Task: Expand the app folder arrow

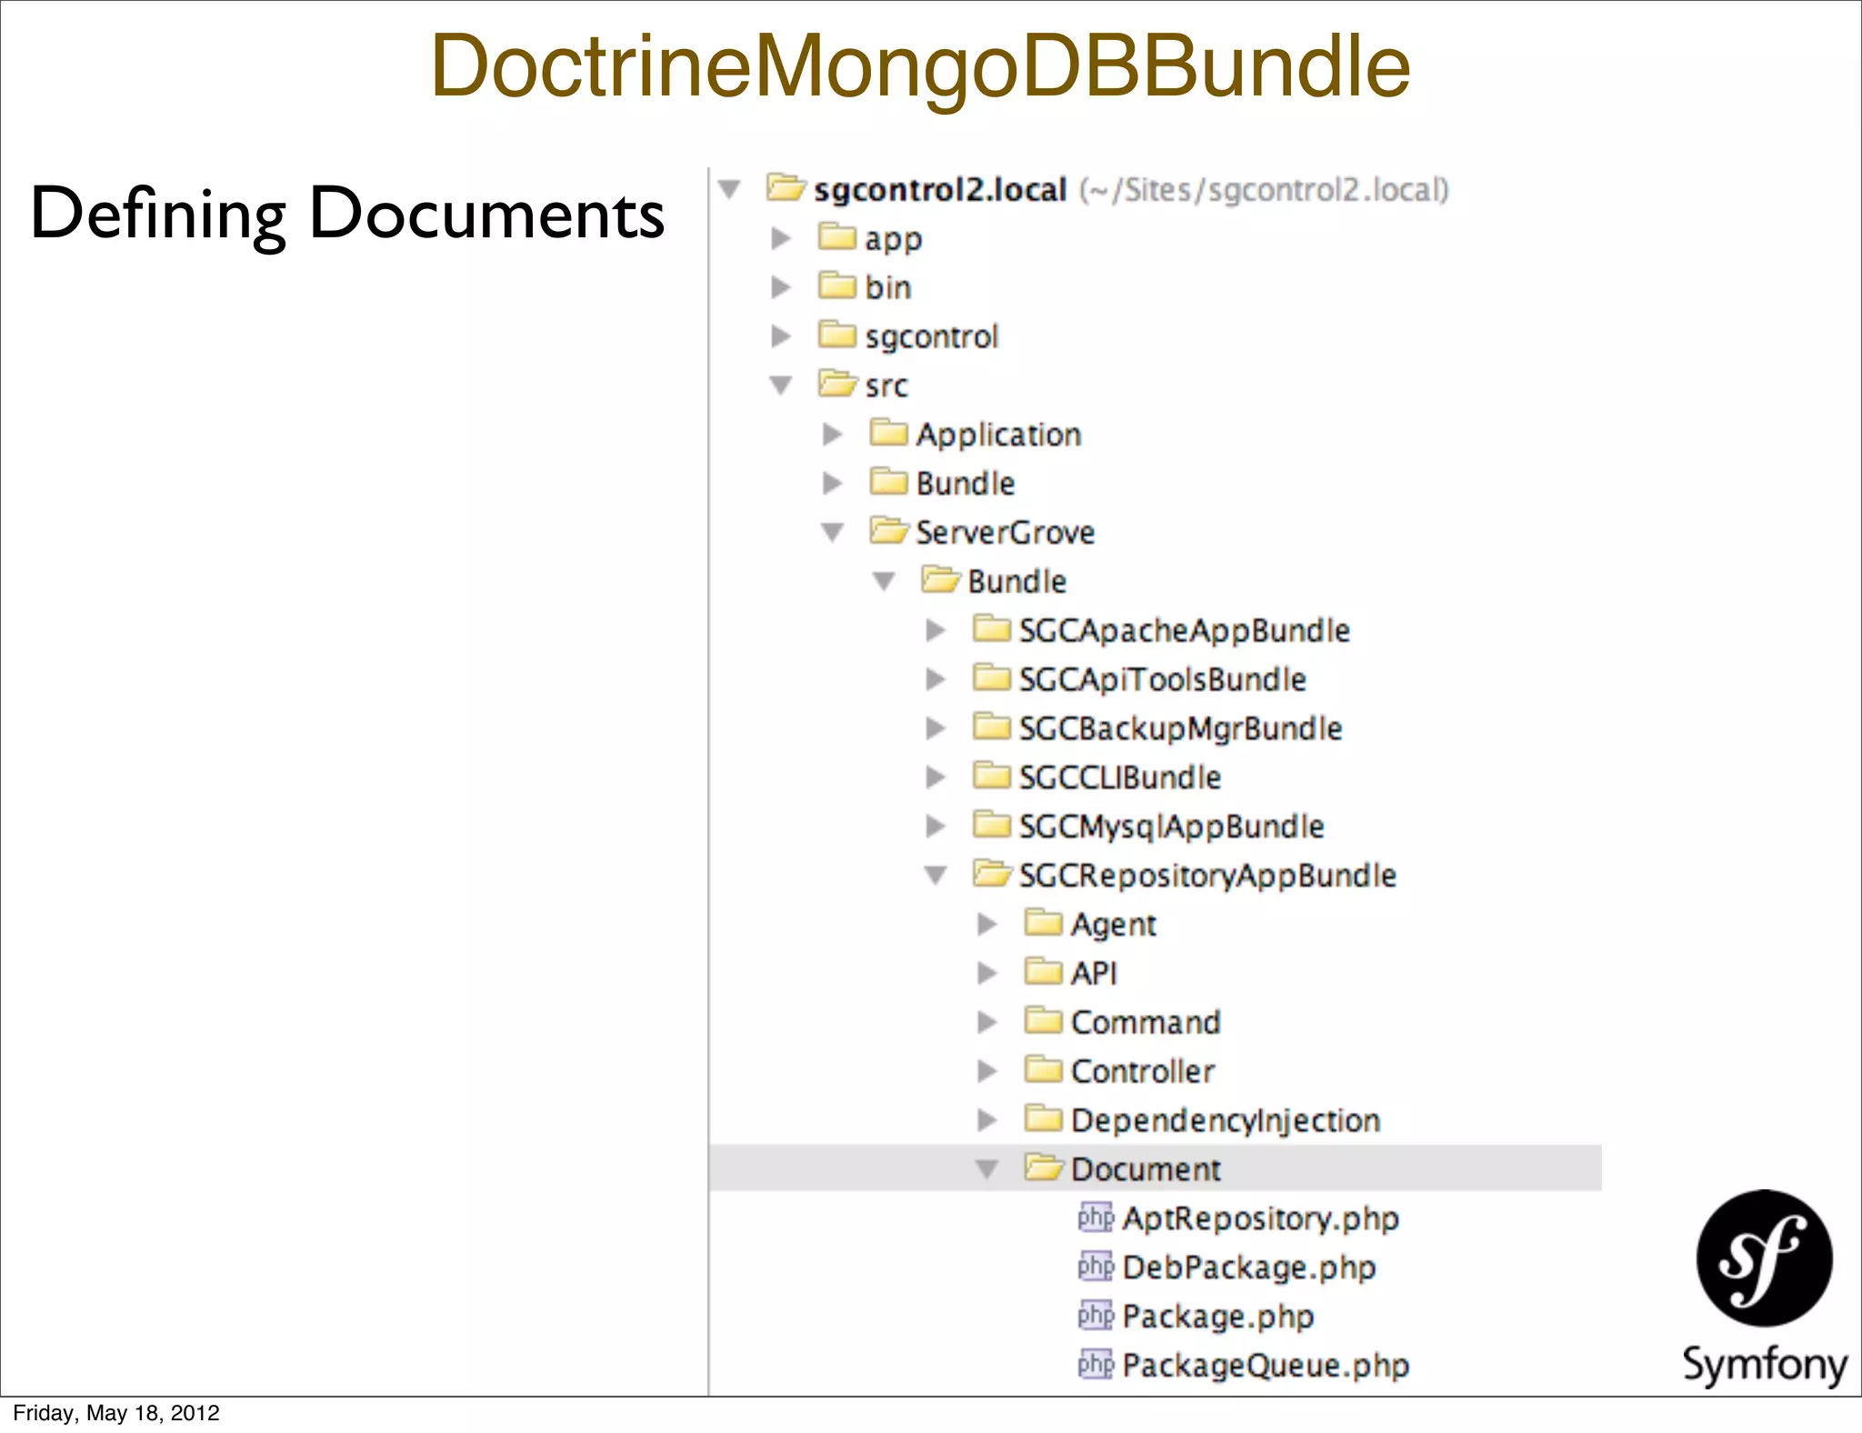Action: point(780,238)
